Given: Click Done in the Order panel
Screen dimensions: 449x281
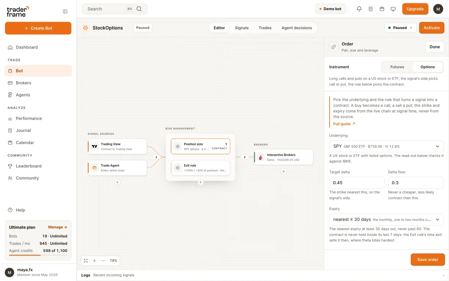Looking at the screenshot, I should pos(435,47).
